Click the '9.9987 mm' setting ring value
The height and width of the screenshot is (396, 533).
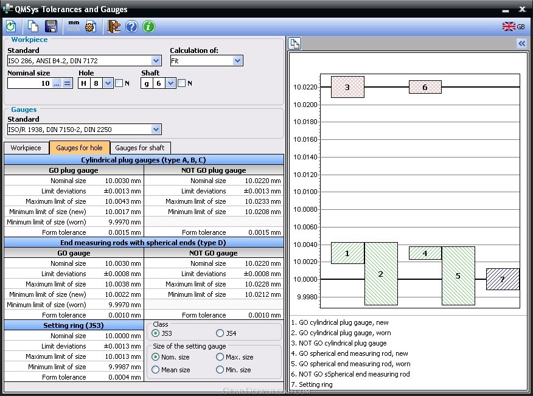click(x=124, y=367)
